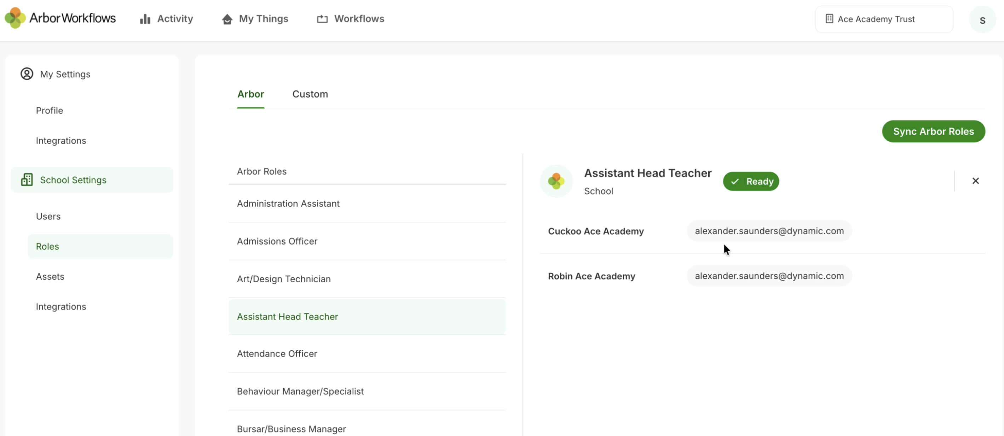Open Integrations under School Settings
Viewport: 1004px width, 436px height.
[61, 307]
